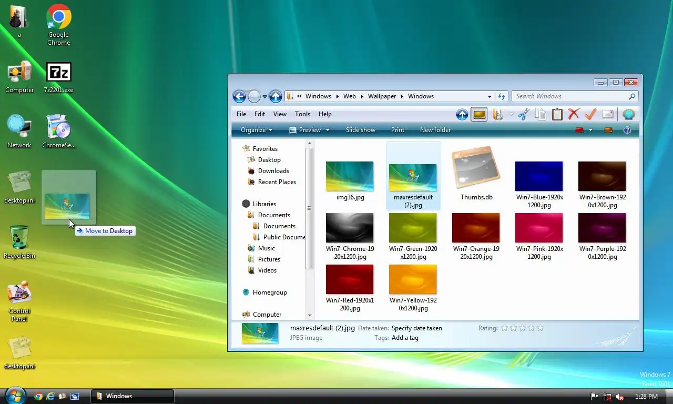Select the 7z2201.exe desktop icon
The height and width of the screenshot is (404, 673).
58,78
